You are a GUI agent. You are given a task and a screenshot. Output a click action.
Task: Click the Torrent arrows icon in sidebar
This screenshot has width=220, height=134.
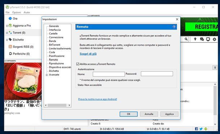(10, 32)
